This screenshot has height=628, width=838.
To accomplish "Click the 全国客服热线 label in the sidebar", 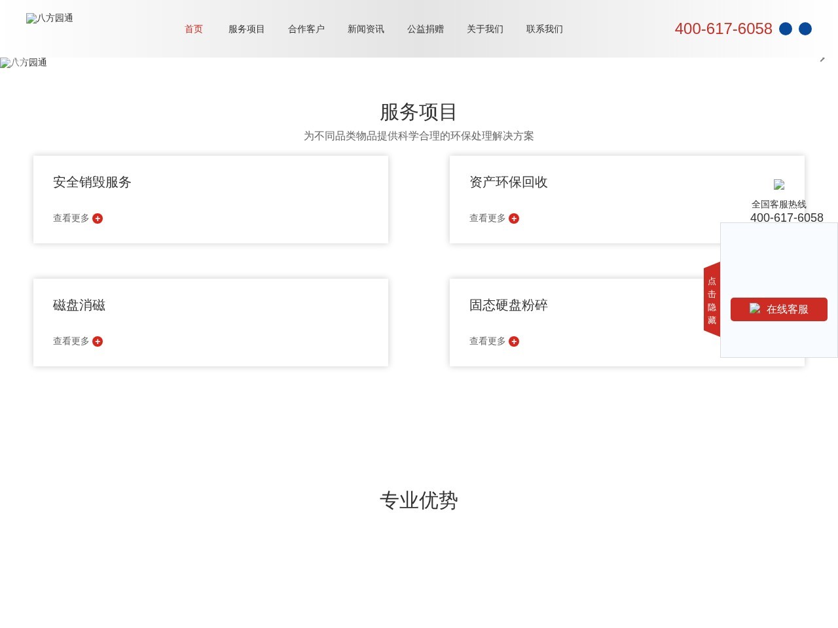I will click(x=779, y=204).
